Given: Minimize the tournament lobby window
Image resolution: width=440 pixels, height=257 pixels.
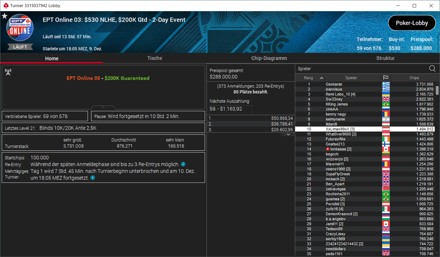Looking at the screenshot, I should click(x=398, y=5).
